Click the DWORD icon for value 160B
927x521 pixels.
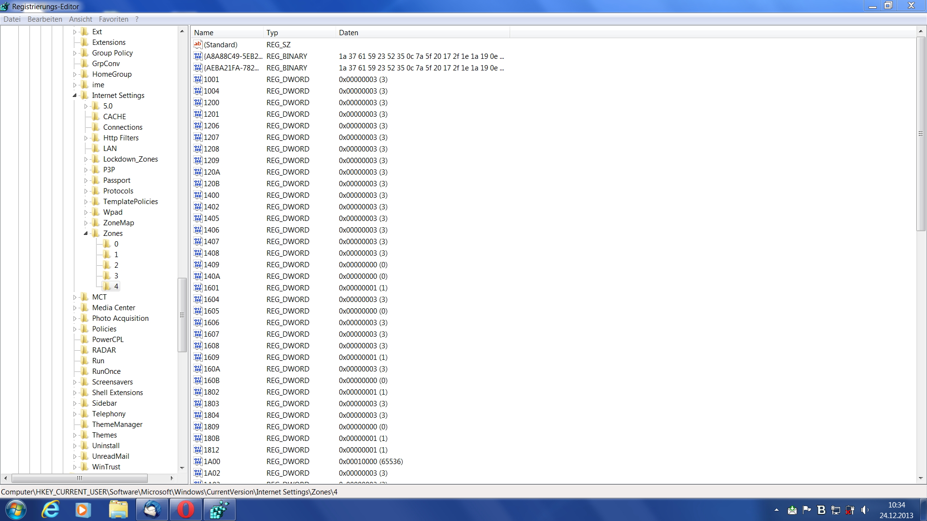click(198, 380)
